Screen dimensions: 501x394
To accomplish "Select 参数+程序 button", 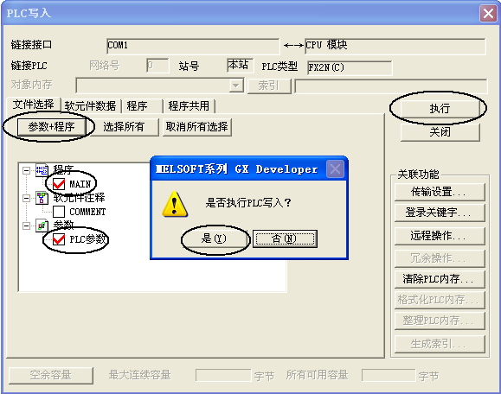I will click(51, 127).
